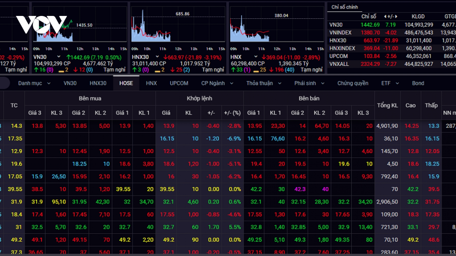The width and height of the screenshot is (456, 256).
Task: Switch to the VN30 tab
Action: [70, 83]
